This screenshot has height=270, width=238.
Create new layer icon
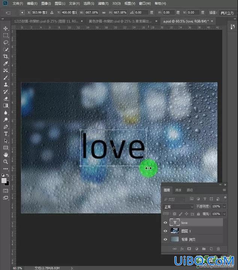click(x=211, y=249)
